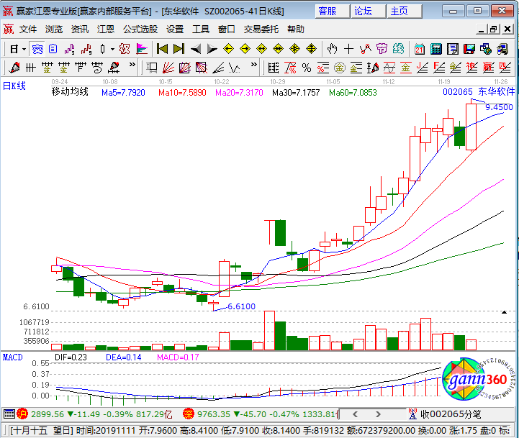Open the 文件 menu
The image size is (519, 438).
[x=28, y=29]
